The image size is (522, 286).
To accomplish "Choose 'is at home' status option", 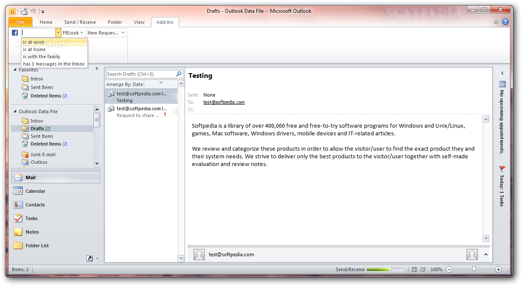I will [x=54, y=49].
